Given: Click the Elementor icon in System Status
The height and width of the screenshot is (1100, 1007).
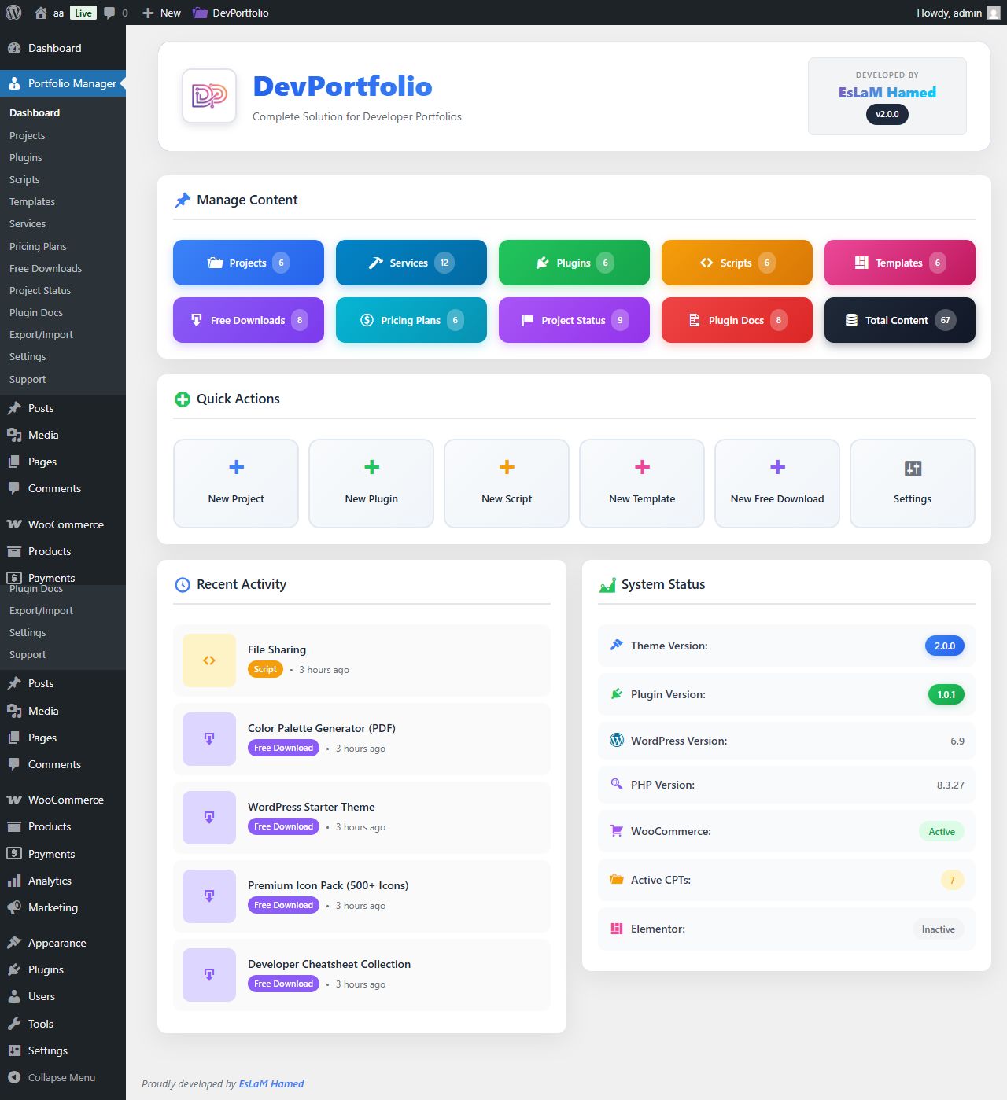Looking at the screenshot, I should (x=617, y=929).
